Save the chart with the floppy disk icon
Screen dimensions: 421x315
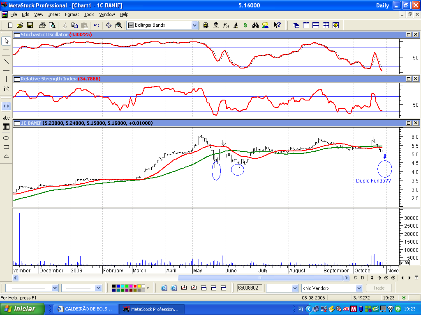(x=30, y=25)
